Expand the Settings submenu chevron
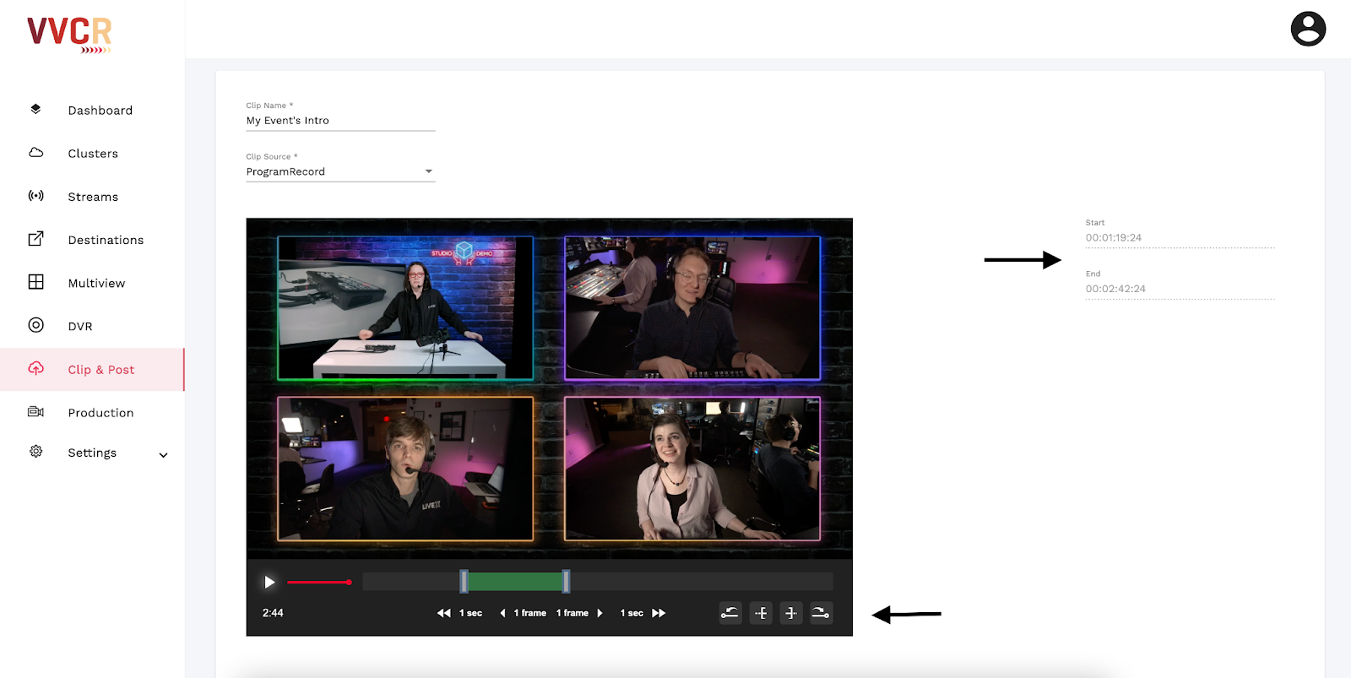 164,454
